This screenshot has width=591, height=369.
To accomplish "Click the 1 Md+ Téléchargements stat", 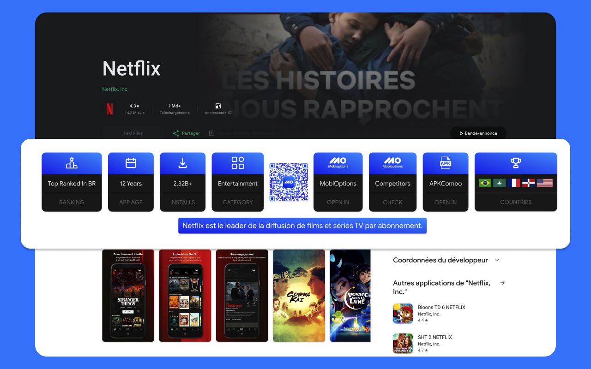I will tap(175, 109).
